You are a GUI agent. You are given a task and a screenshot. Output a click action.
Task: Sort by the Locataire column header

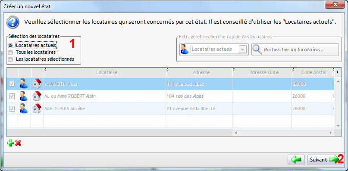pyautogui.click(x=105, y=72)
